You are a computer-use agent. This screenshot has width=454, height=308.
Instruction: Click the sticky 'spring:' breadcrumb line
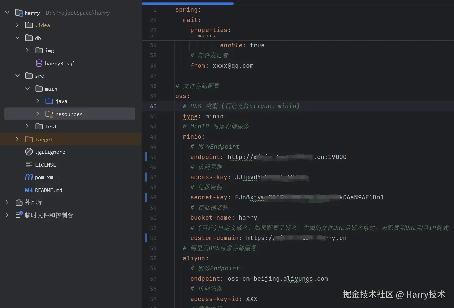click(188, 10)
